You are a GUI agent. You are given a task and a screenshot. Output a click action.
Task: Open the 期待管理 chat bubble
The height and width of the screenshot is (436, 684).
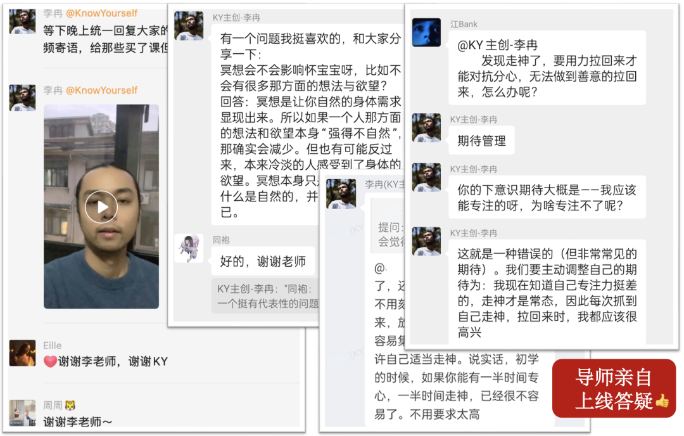pos(481,141)
